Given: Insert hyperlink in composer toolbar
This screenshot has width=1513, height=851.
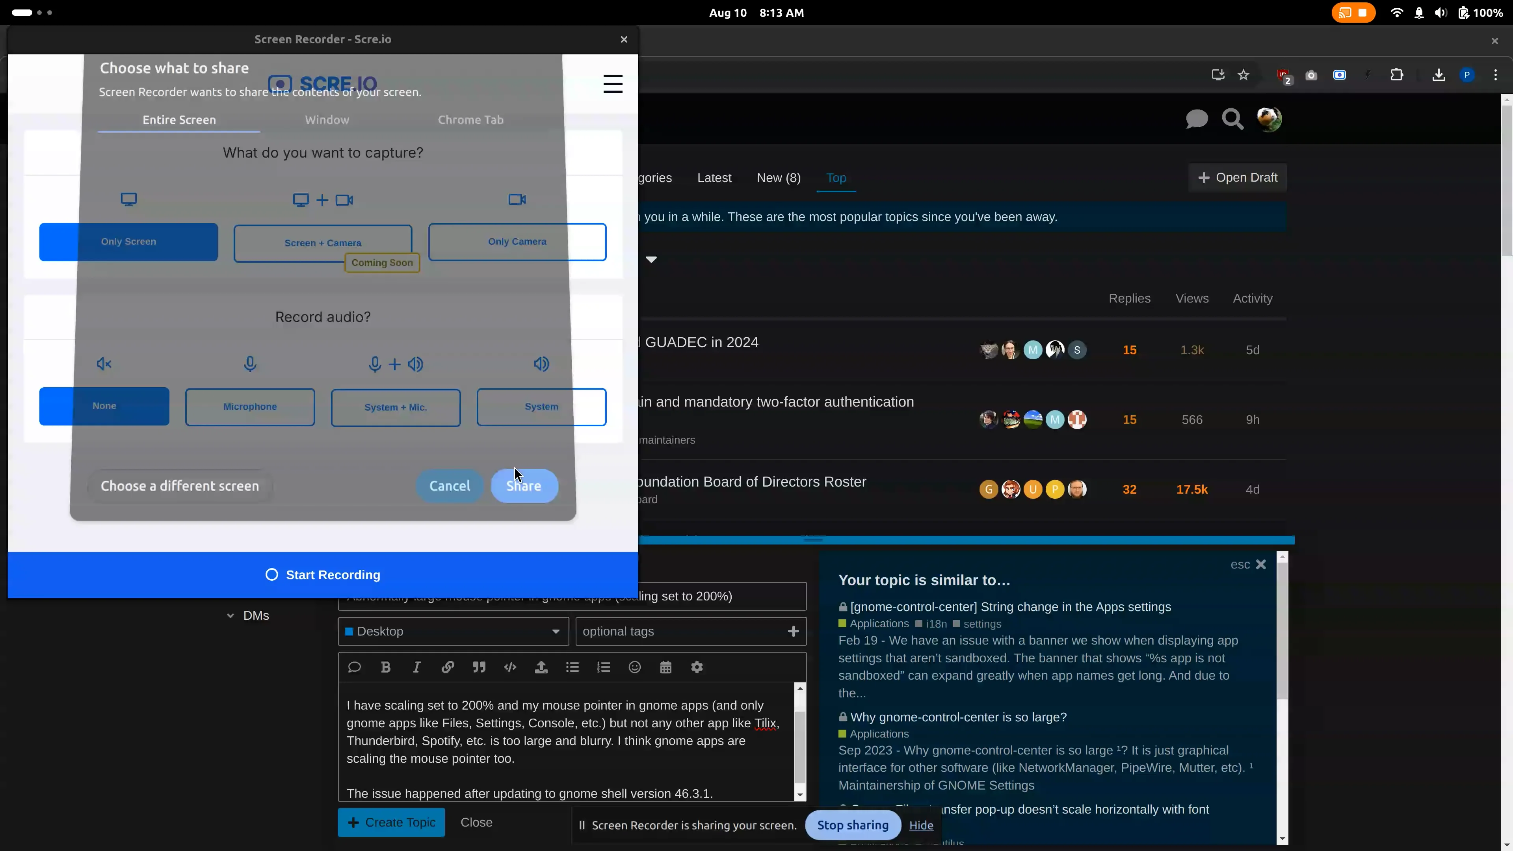Looking at the screenshot, I should click(x=448, y=667).
